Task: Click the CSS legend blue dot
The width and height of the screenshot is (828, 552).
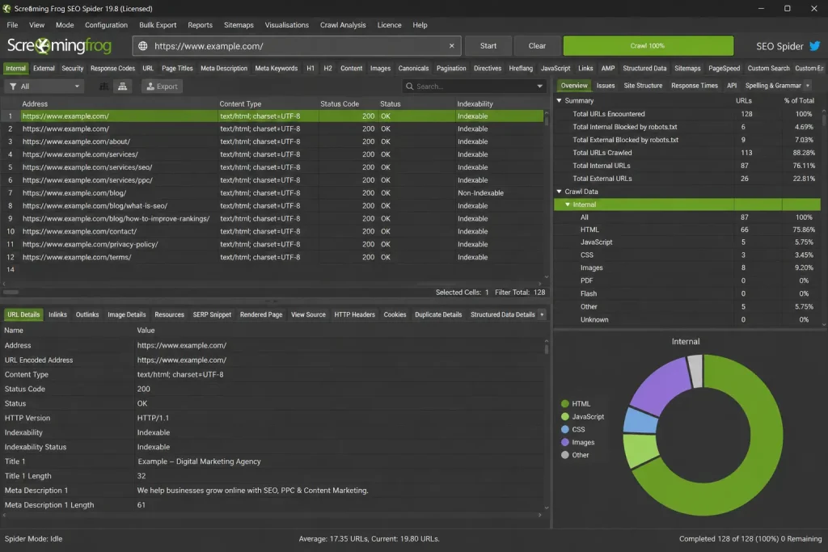Action: [x=565, y=430]
